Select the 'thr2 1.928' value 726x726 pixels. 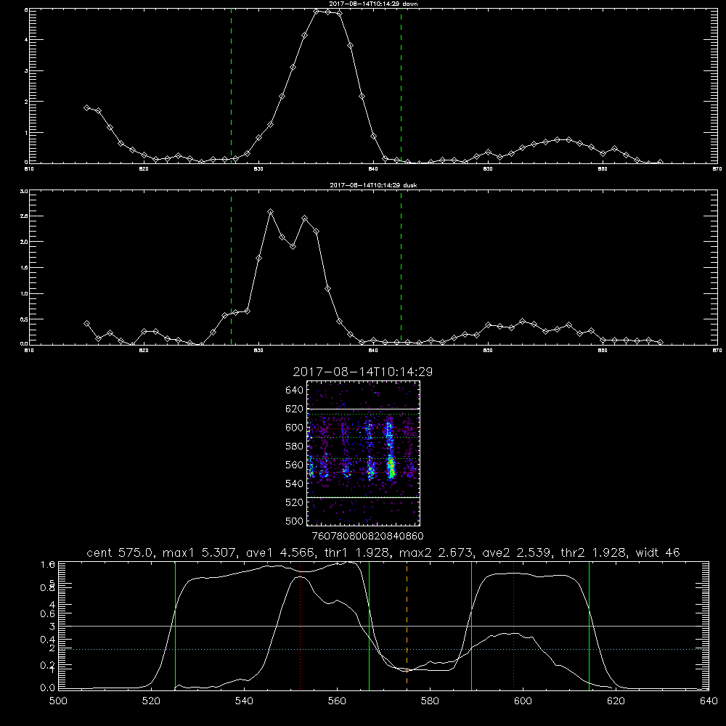click(594, 552)
